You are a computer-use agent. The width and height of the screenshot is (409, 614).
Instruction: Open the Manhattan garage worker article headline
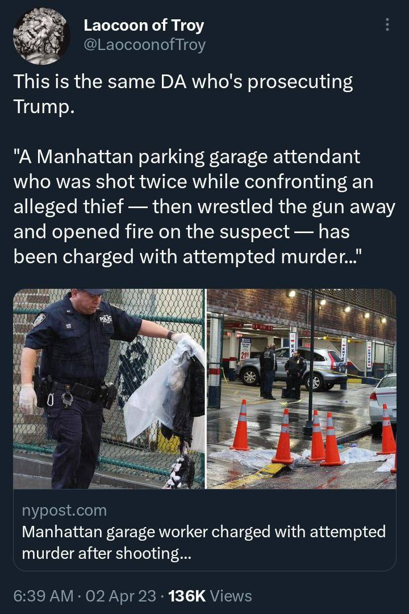coord(204,542)
